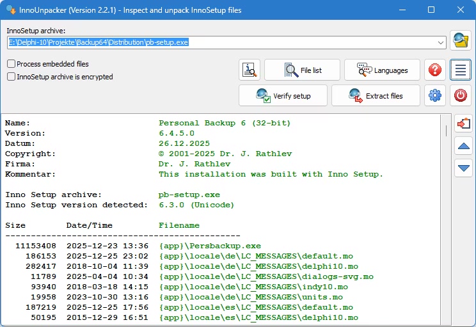Jump down with the blue down arrow
Viewport: 476px width, 327px height.
[x=463, y=168]
